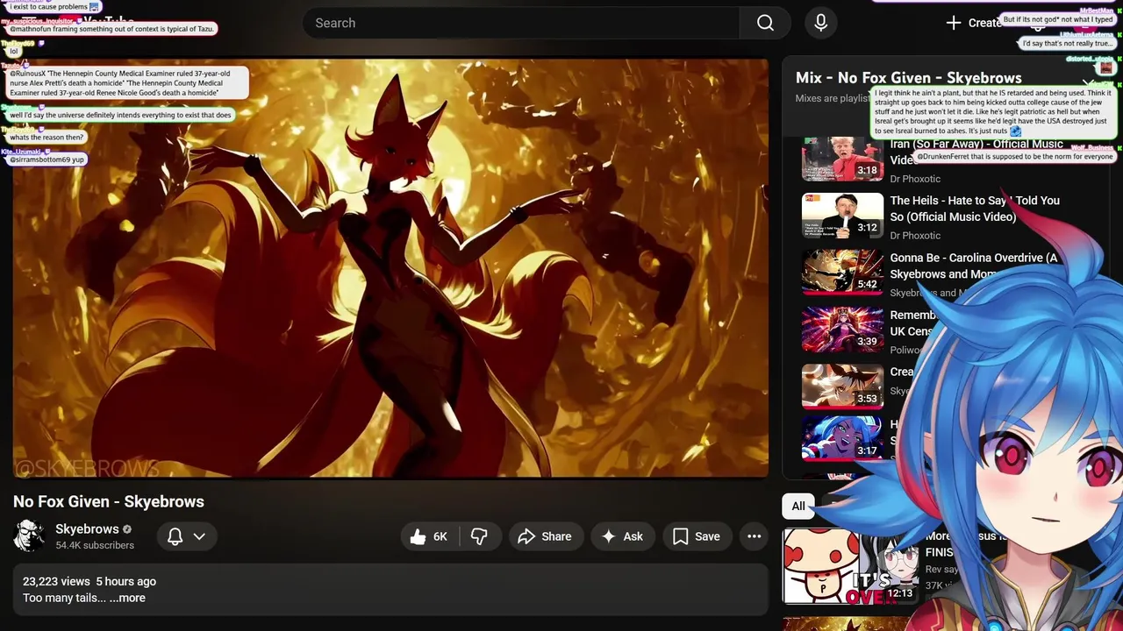Click Dr Phoxotic under The Heils video

click(915, 235)
